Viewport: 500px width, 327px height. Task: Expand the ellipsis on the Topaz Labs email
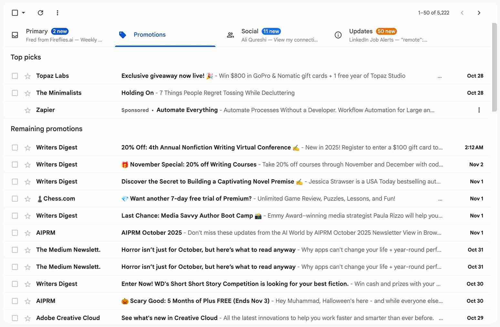[x=440, y=77]
